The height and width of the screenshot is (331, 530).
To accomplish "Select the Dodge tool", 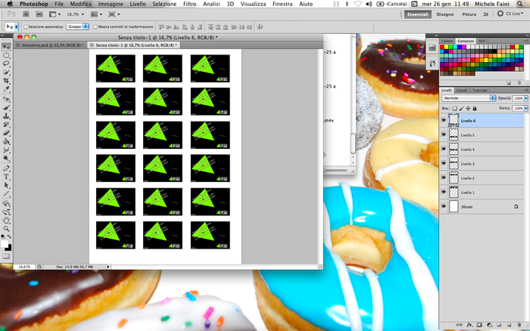I will click(6, 158).
